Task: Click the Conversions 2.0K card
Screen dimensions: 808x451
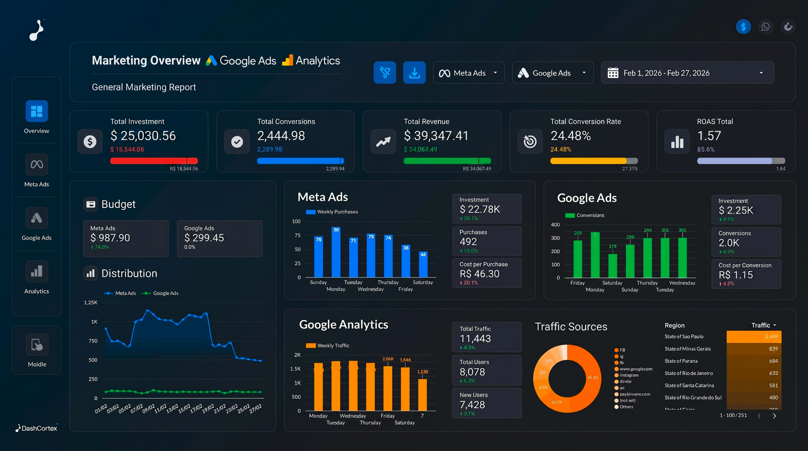Action: point(746,242)
